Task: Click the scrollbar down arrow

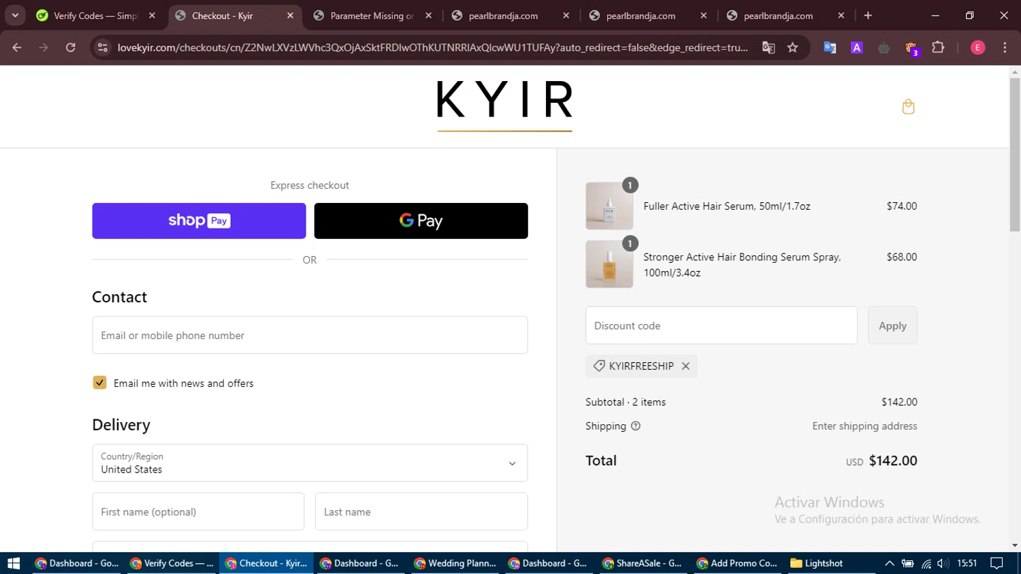Action: pos(1015,545)
